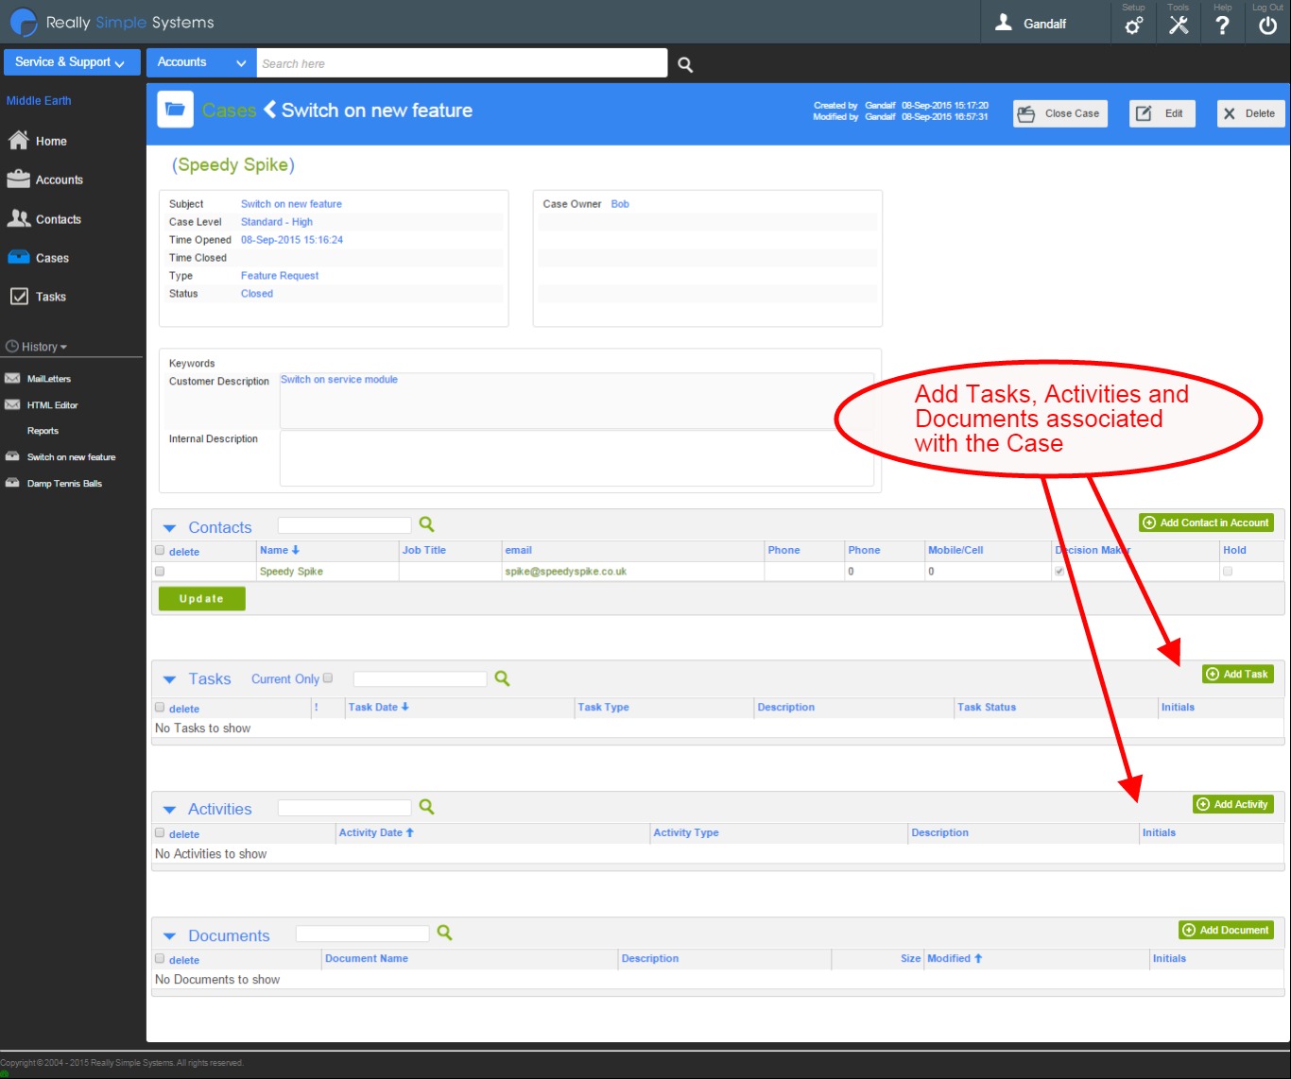Open Reports from the history list
This screenshot has height=1079, width=1291.
coord(43,431)
